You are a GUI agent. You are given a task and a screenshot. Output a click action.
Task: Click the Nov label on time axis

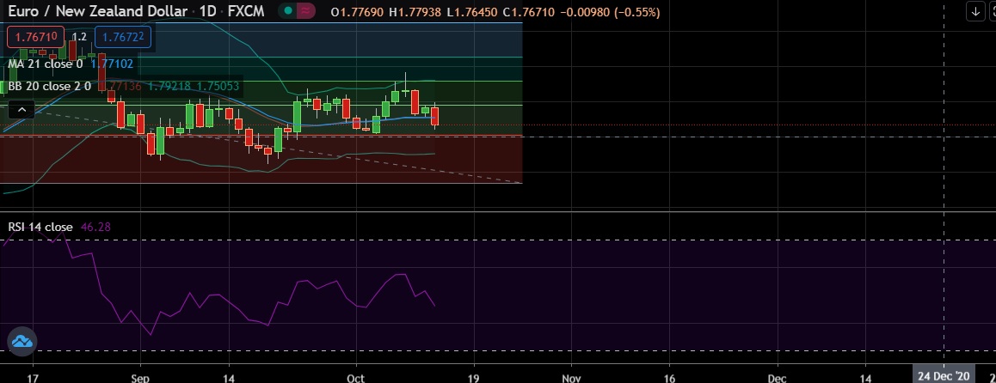[x=572, y=378]
